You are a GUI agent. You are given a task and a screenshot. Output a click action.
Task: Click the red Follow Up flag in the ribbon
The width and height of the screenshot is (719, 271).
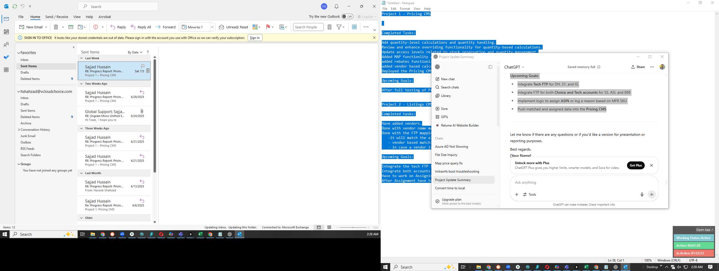[268, 27]
